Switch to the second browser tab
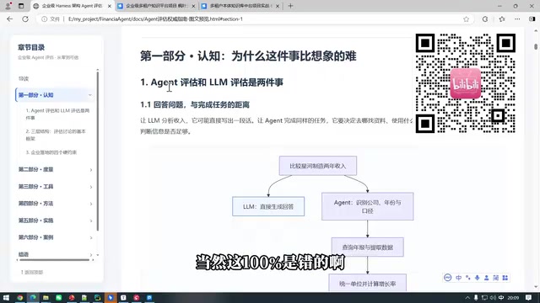The height and width of the screenshot is (303, 540). tap(157, 6)
